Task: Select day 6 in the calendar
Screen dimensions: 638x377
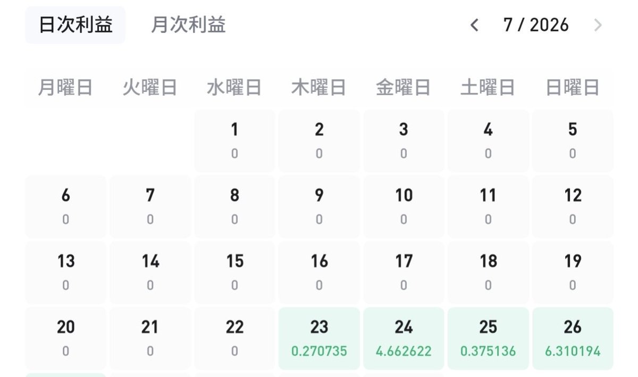Action: coord(65,207)
